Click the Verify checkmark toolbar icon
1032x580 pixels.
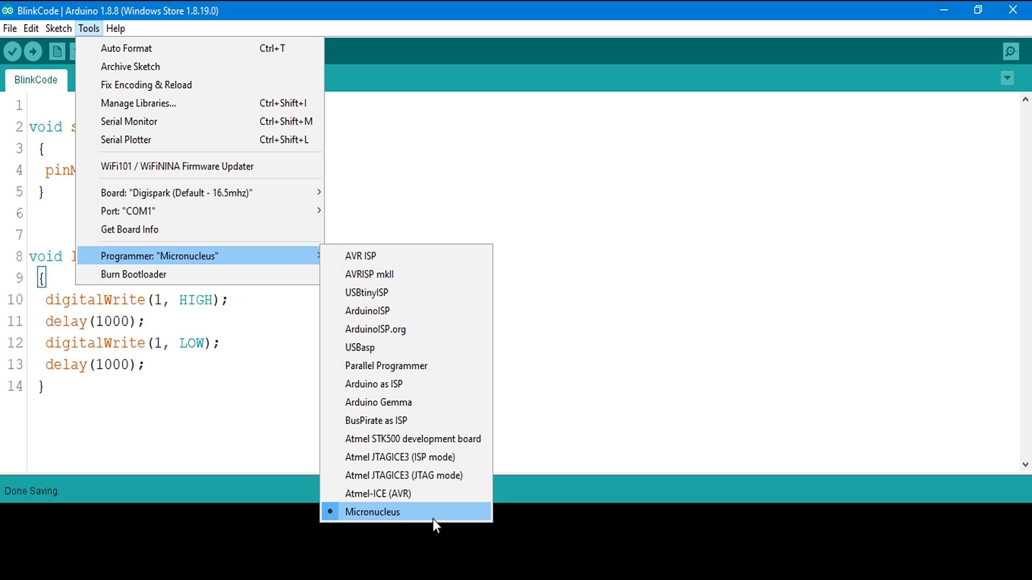click(x=12, y=52)
